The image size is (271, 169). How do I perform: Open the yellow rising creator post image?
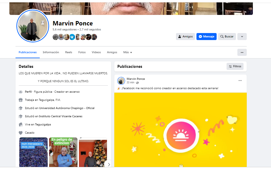[x=180, y=130]
